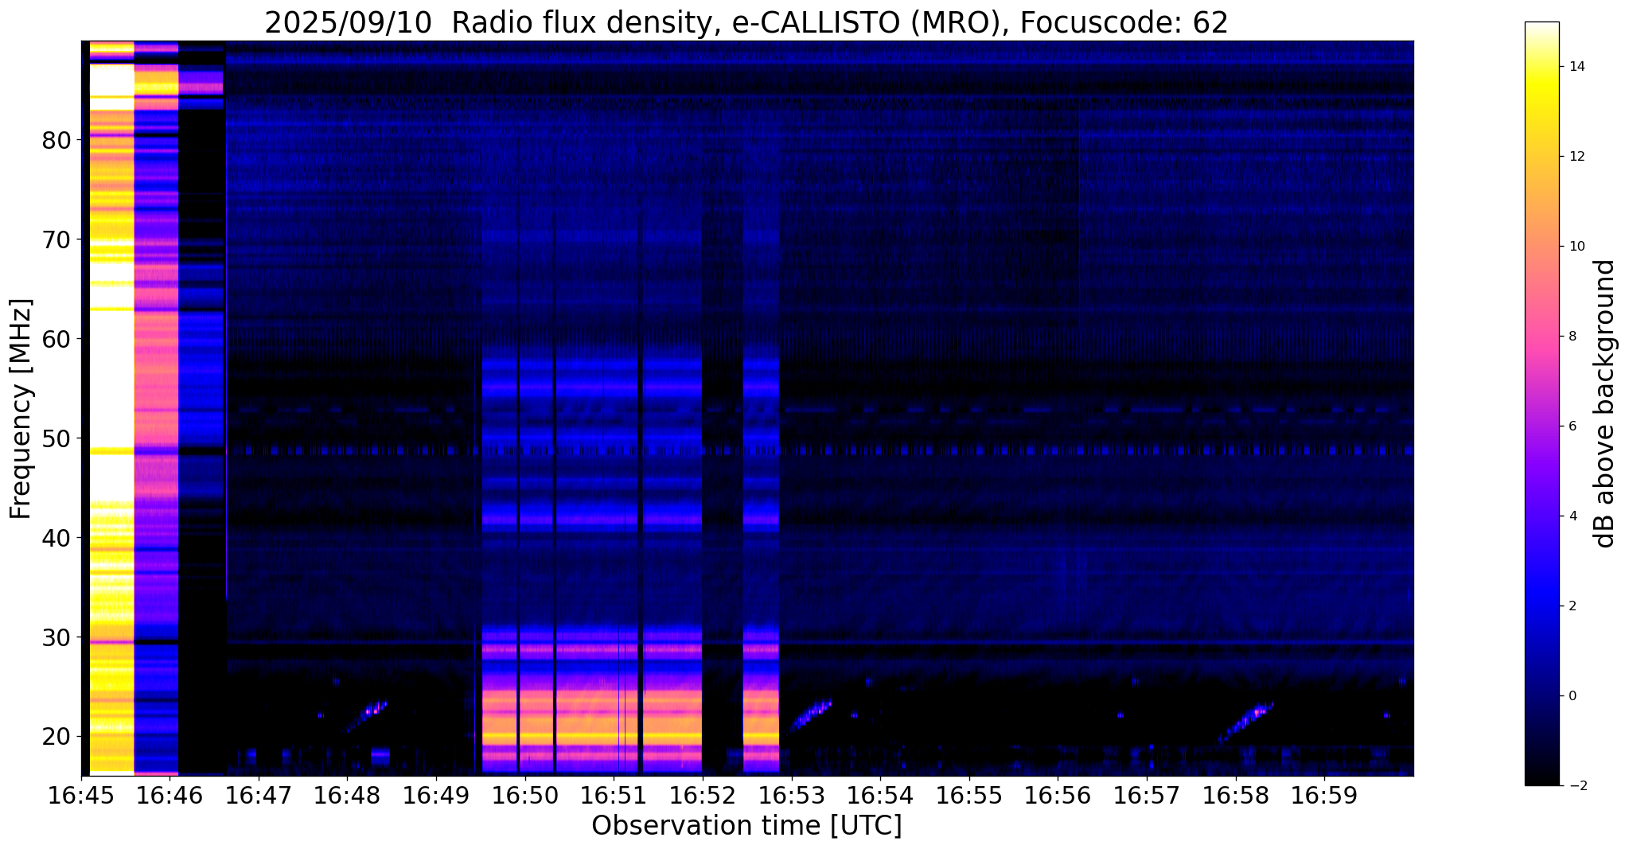
Task: Click the colorbar tick label 2
Action: [x=1572, y=606]
